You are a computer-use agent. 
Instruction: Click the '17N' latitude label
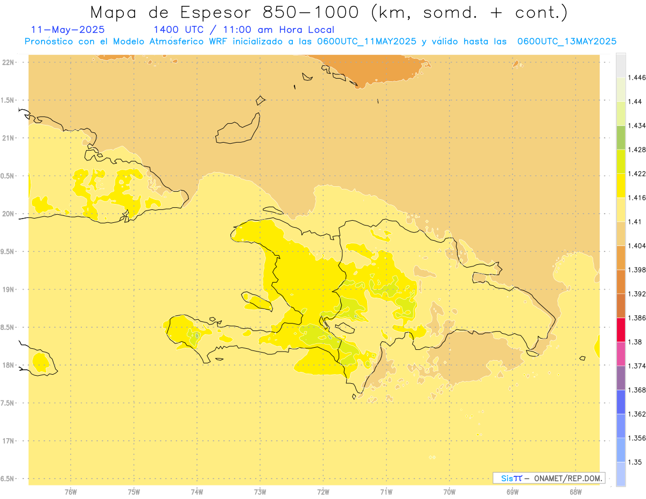[x=9, y=441]
